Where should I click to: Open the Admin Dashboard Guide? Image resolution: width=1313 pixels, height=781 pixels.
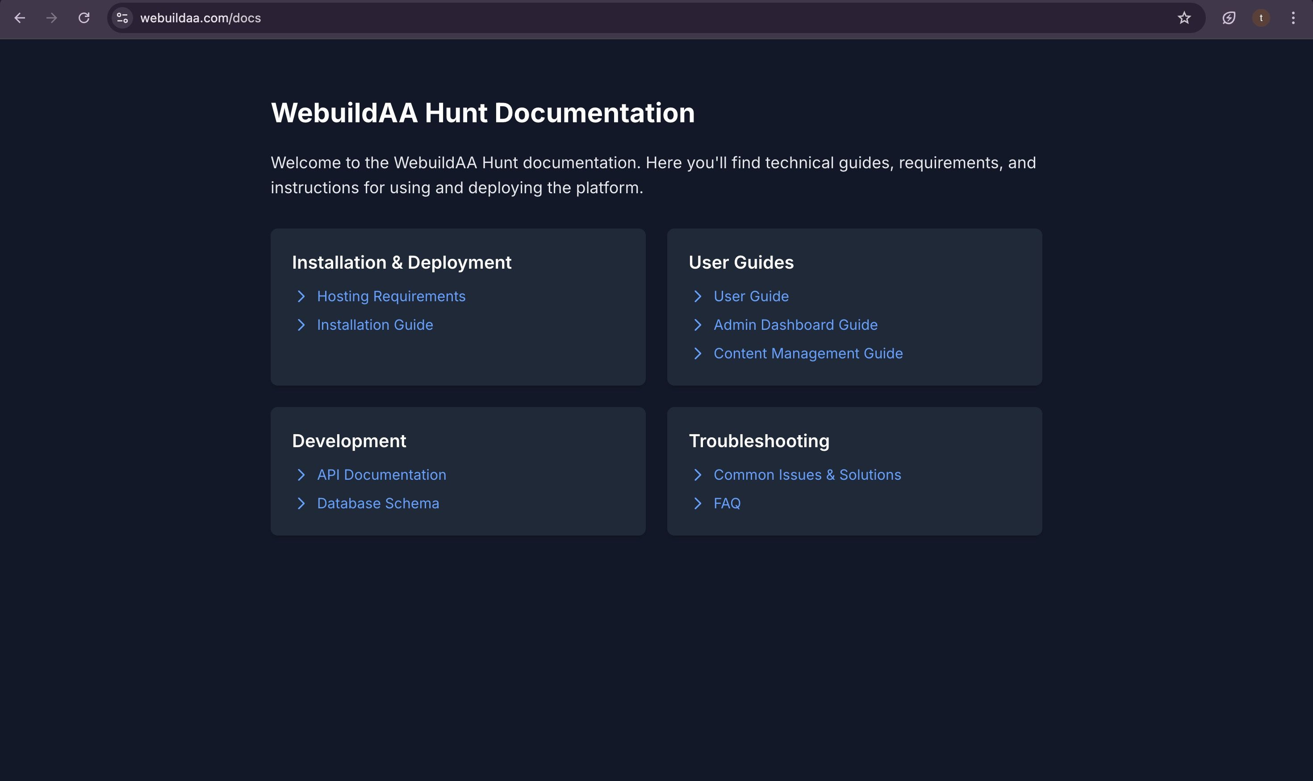[795, 325]
